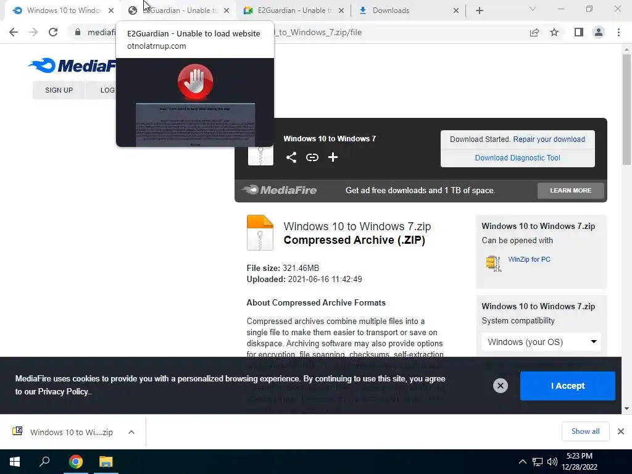Viewport: 632px width, 474px height.
Task: Click the LEARN MORE button
Action: 571,190
